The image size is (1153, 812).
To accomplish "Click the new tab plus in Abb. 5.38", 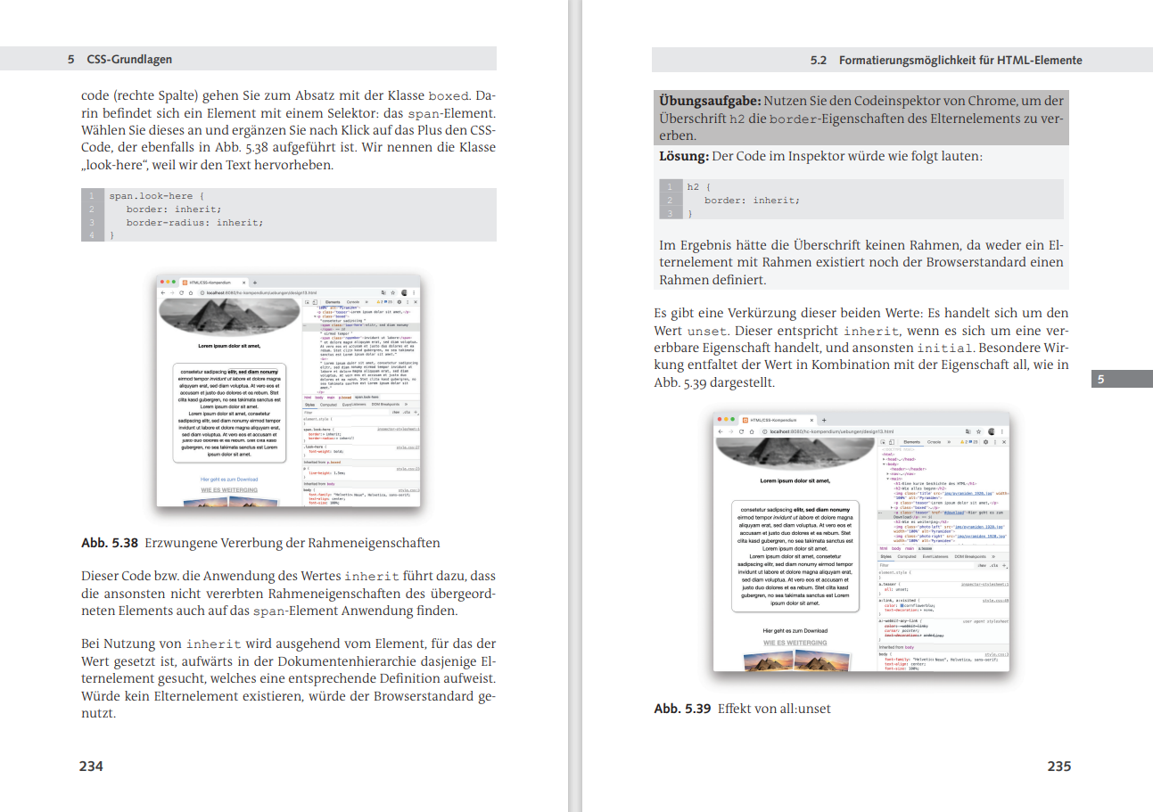I will tap(255, 283).
